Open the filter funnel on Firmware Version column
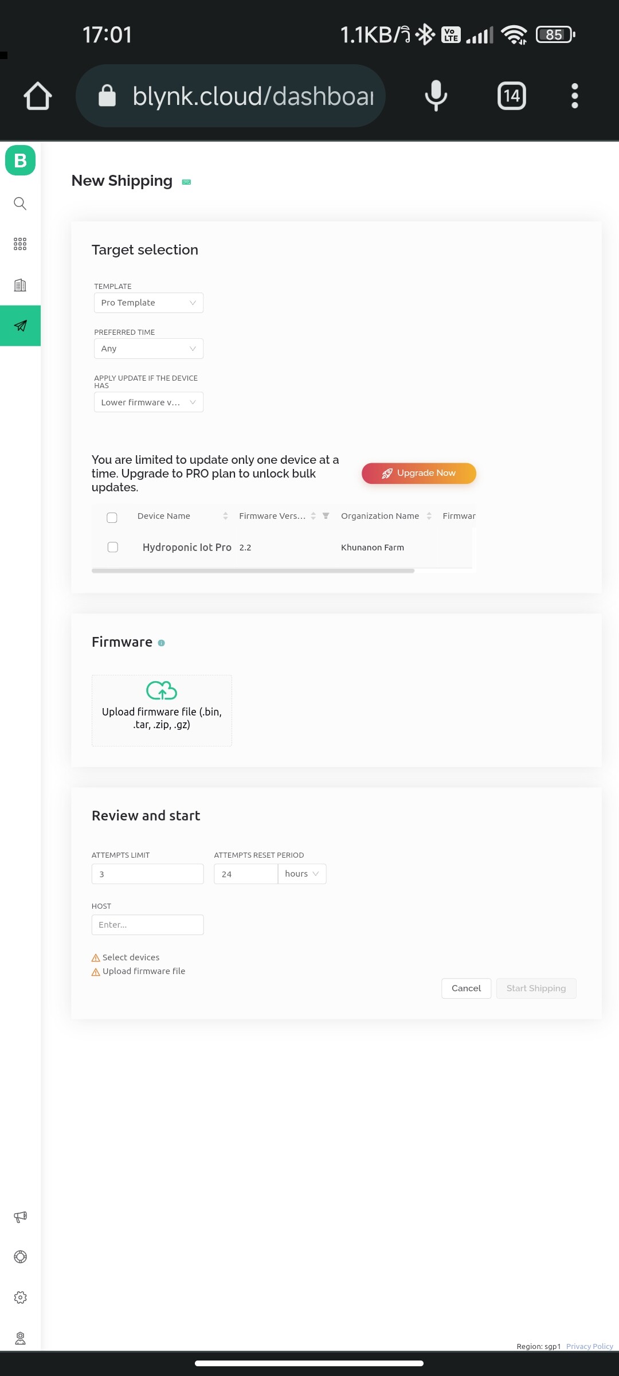This screenshot has height=1376, width=619. tap(326, 515)
